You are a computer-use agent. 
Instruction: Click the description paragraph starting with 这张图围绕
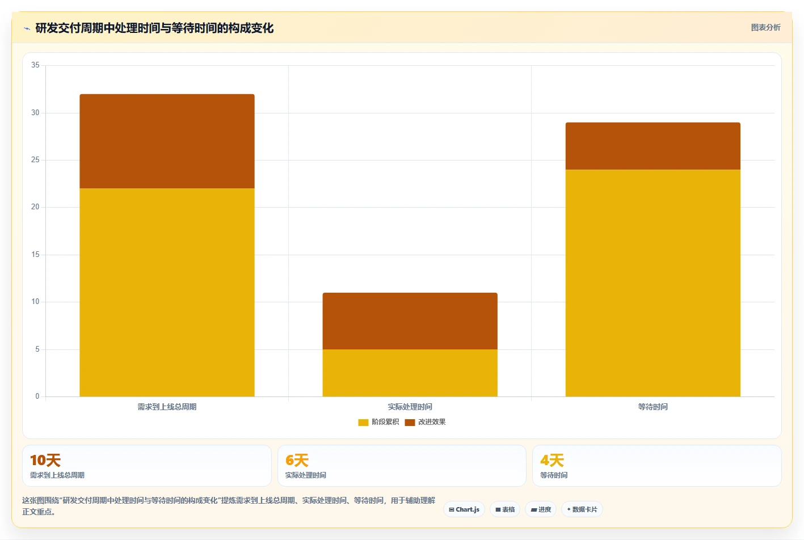(229, 506)
